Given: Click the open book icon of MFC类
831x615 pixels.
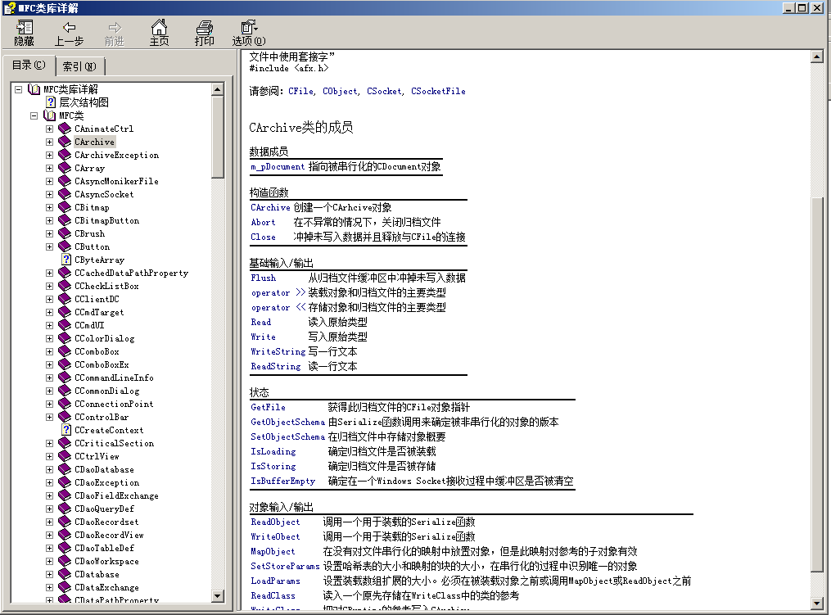Looking at the screenshot, I should coord(49,115).
